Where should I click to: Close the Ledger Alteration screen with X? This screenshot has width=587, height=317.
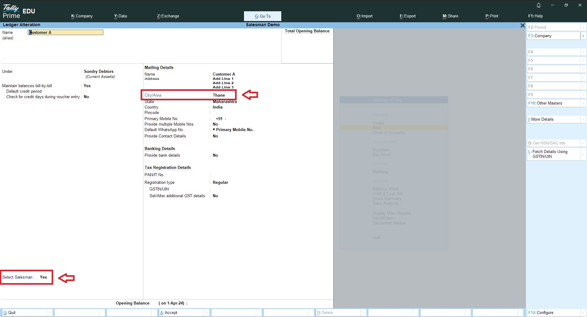coord(522,26)
